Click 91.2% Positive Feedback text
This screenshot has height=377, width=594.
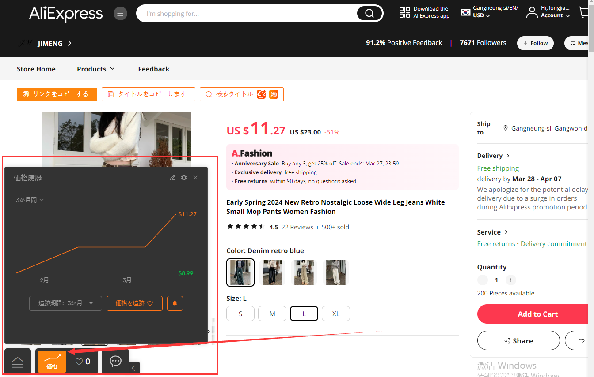(x=404, y=43)
